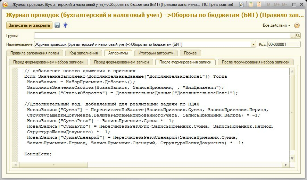Click the save diskette icon
307x180 pixels.
57,25
